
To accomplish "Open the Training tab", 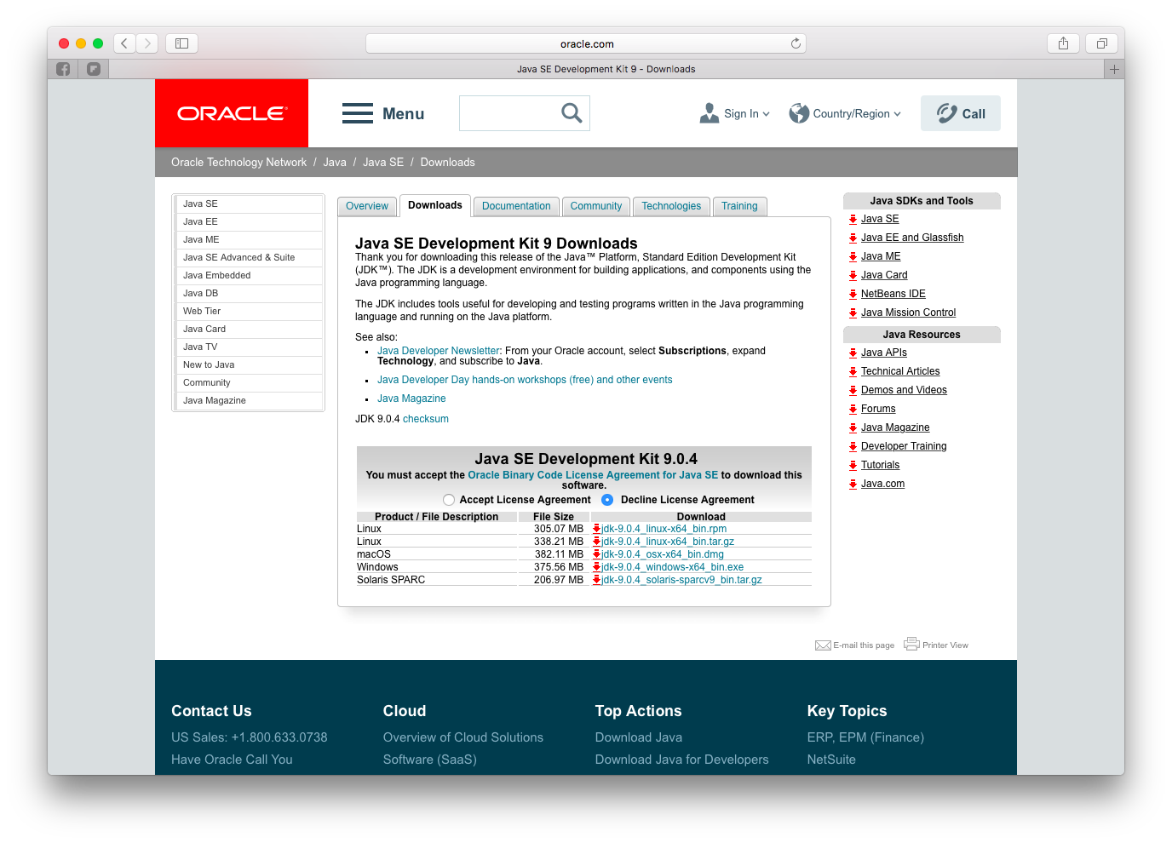I will tap(739, 206).
